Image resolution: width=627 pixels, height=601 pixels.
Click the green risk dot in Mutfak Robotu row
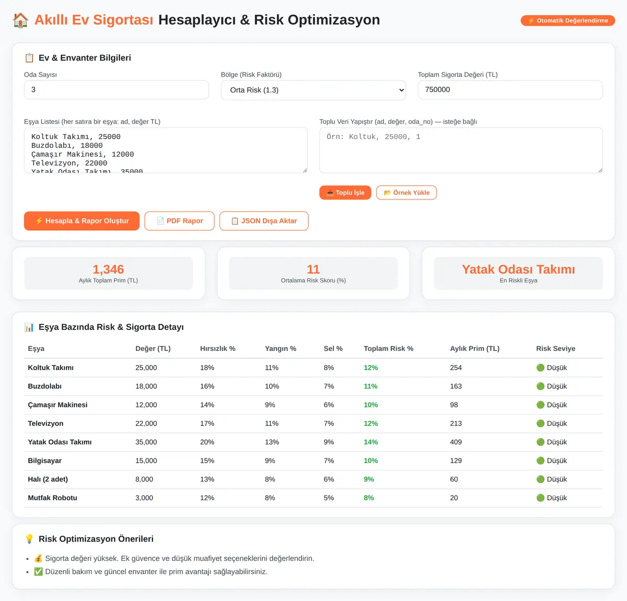pos(541,498)
